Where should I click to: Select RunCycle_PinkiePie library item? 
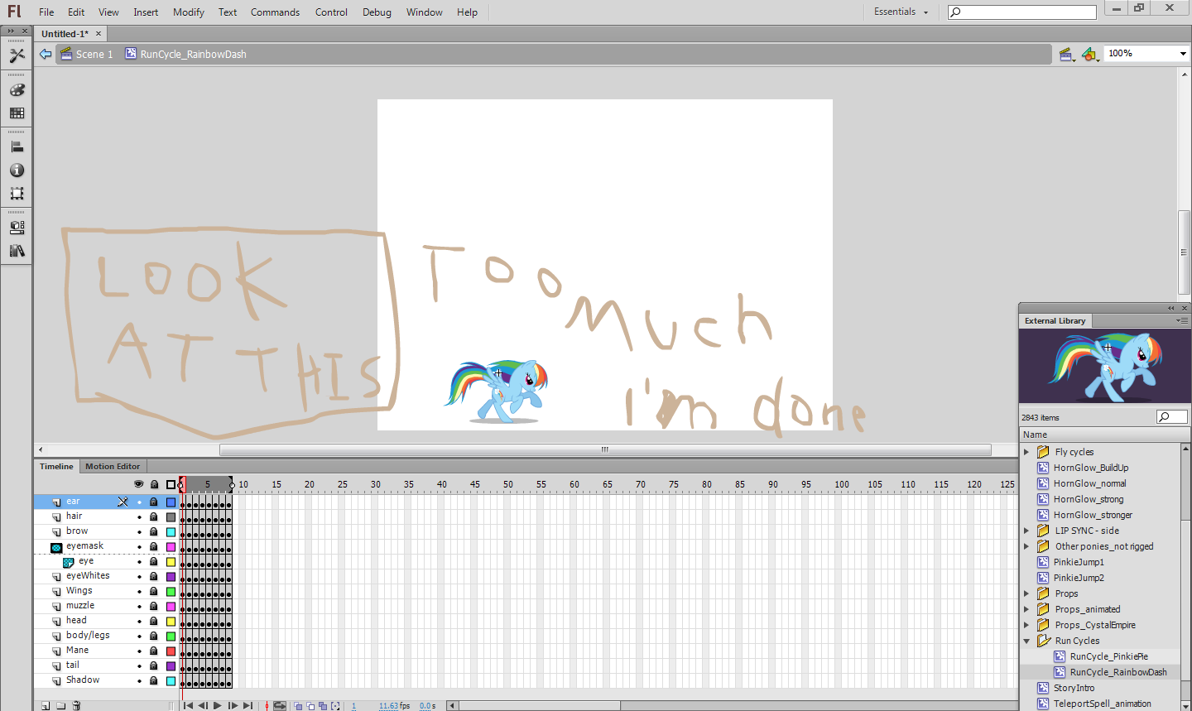tap(1108, 656)
